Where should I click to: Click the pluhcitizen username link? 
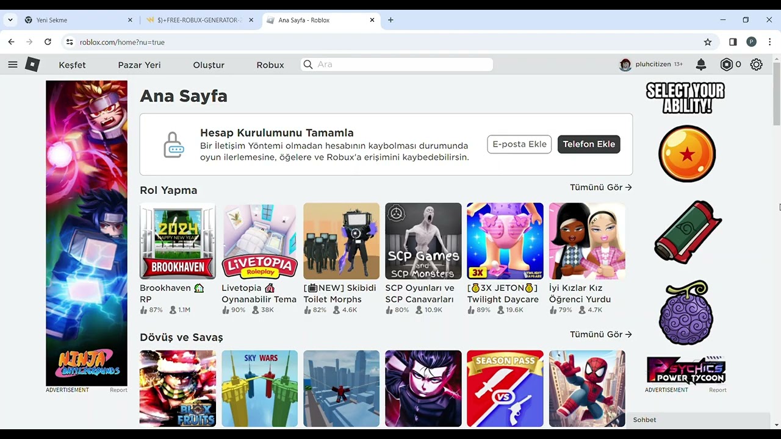653,65
